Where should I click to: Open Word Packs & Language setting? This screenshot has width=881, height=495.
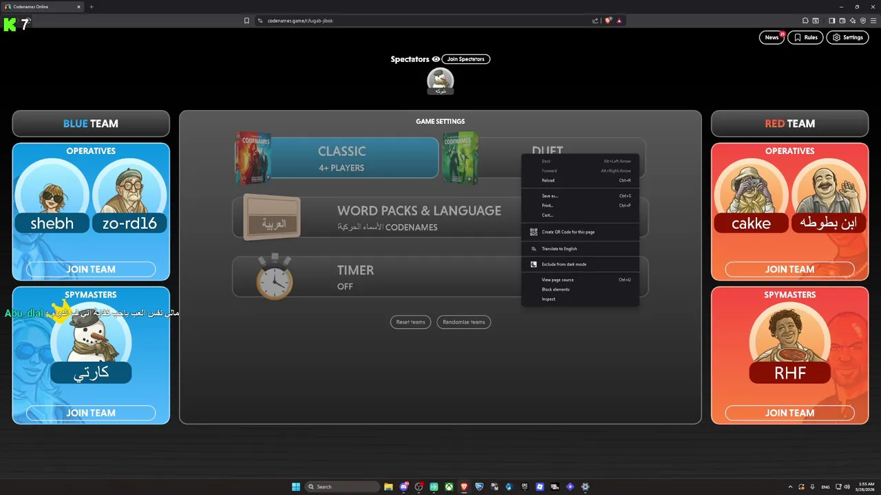pos(440,218)
